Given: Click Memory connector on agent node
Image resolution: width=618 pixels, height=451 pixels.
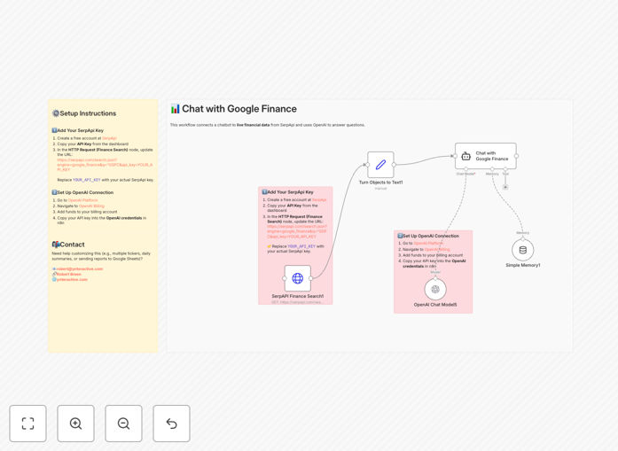Looking at the screenshot, I should (492, 169).
